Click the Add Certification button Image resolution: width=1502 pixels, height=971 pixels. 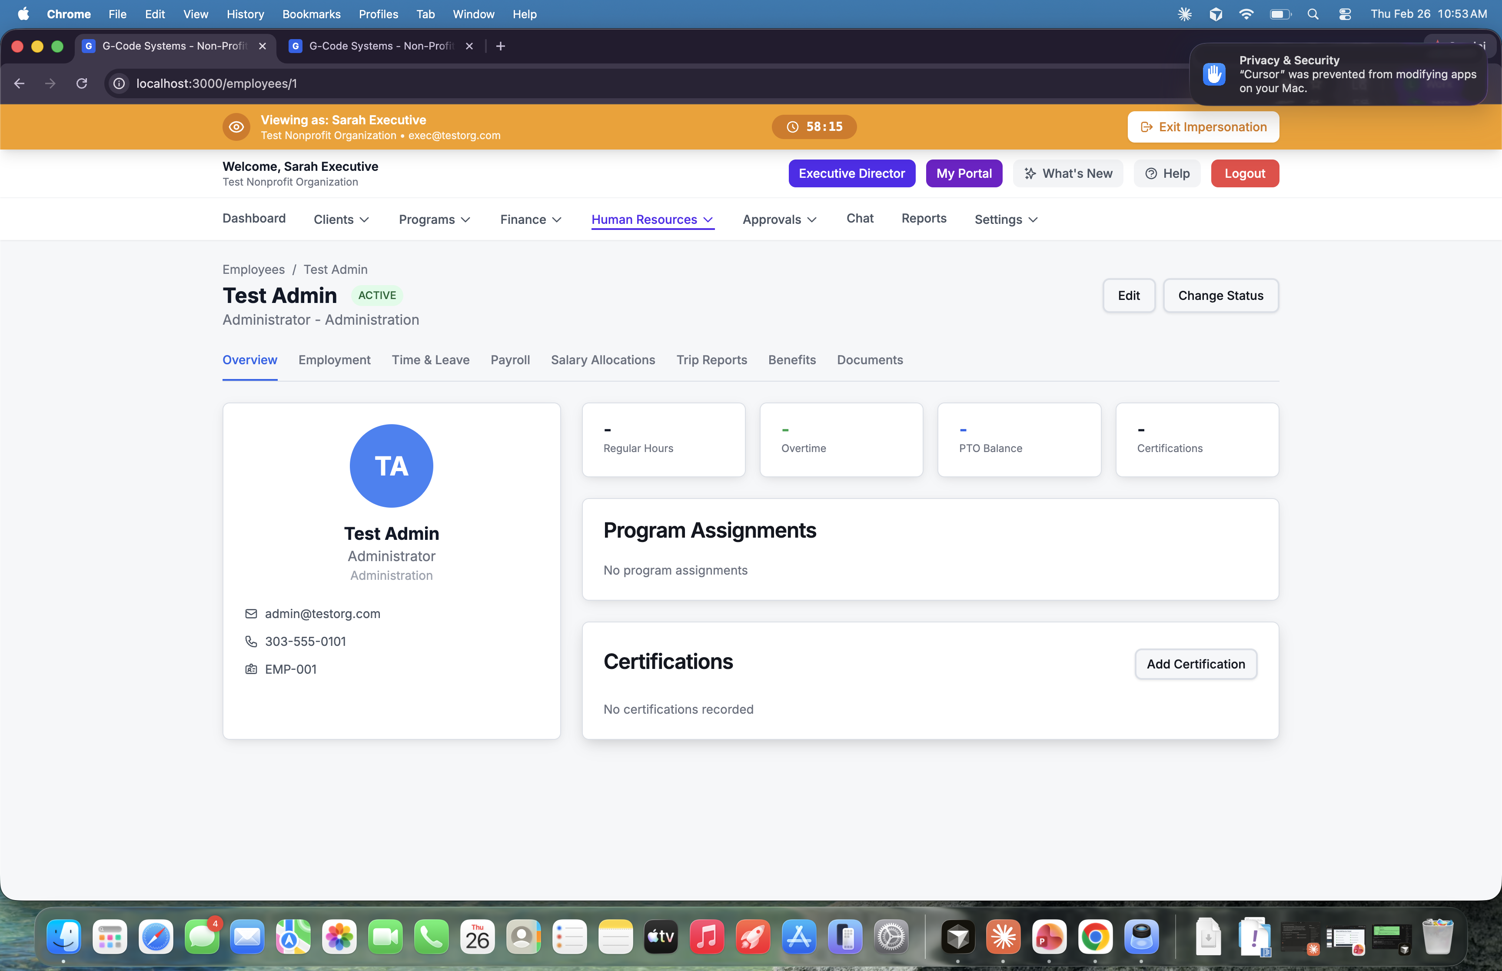tap(1195, 664)
